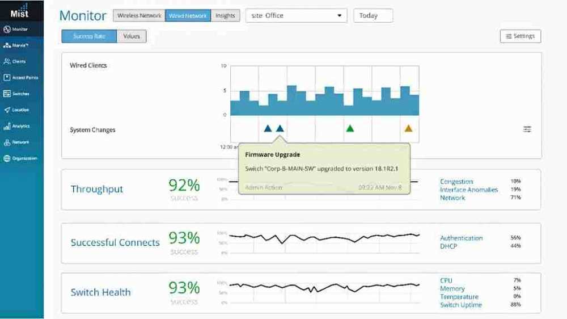The height and width of the screenshot is (319, 567).
Task: Open Location in the sidebar
Action: (x=20, y=110)
